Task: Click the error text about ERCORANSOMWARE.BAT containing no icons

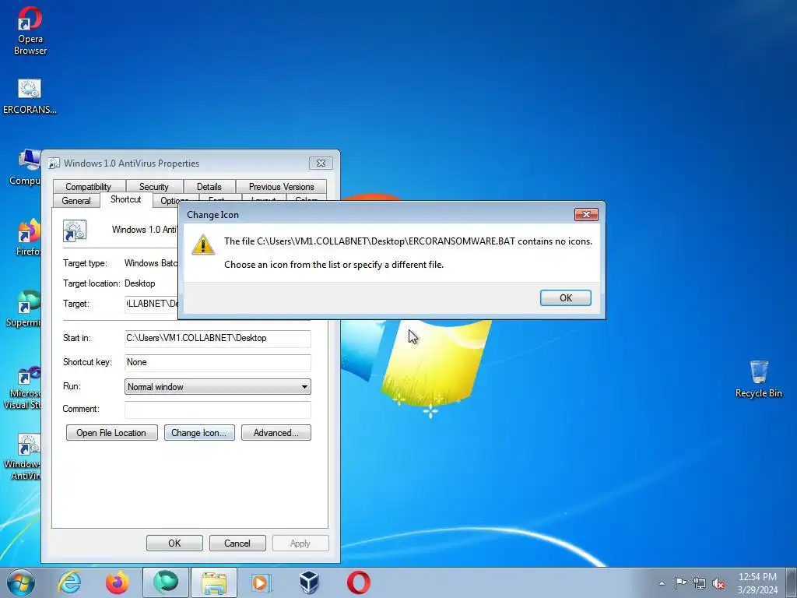Action: [x=408, y=241]
